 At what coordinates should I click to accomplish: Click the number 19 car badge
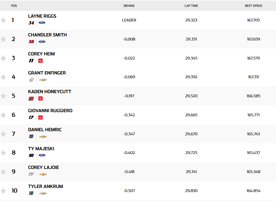(x=31, y=136)
